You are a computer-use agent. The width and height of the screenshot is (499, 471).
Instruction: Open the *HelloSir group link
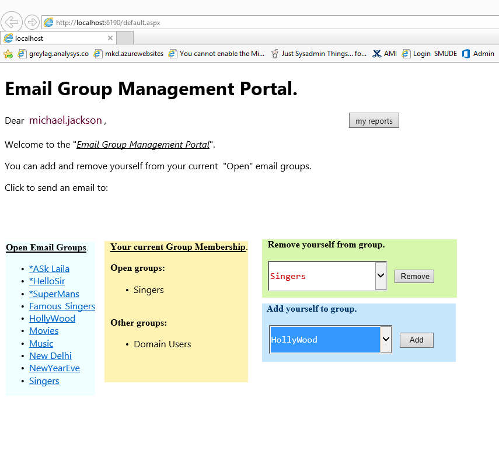point(47,281)
